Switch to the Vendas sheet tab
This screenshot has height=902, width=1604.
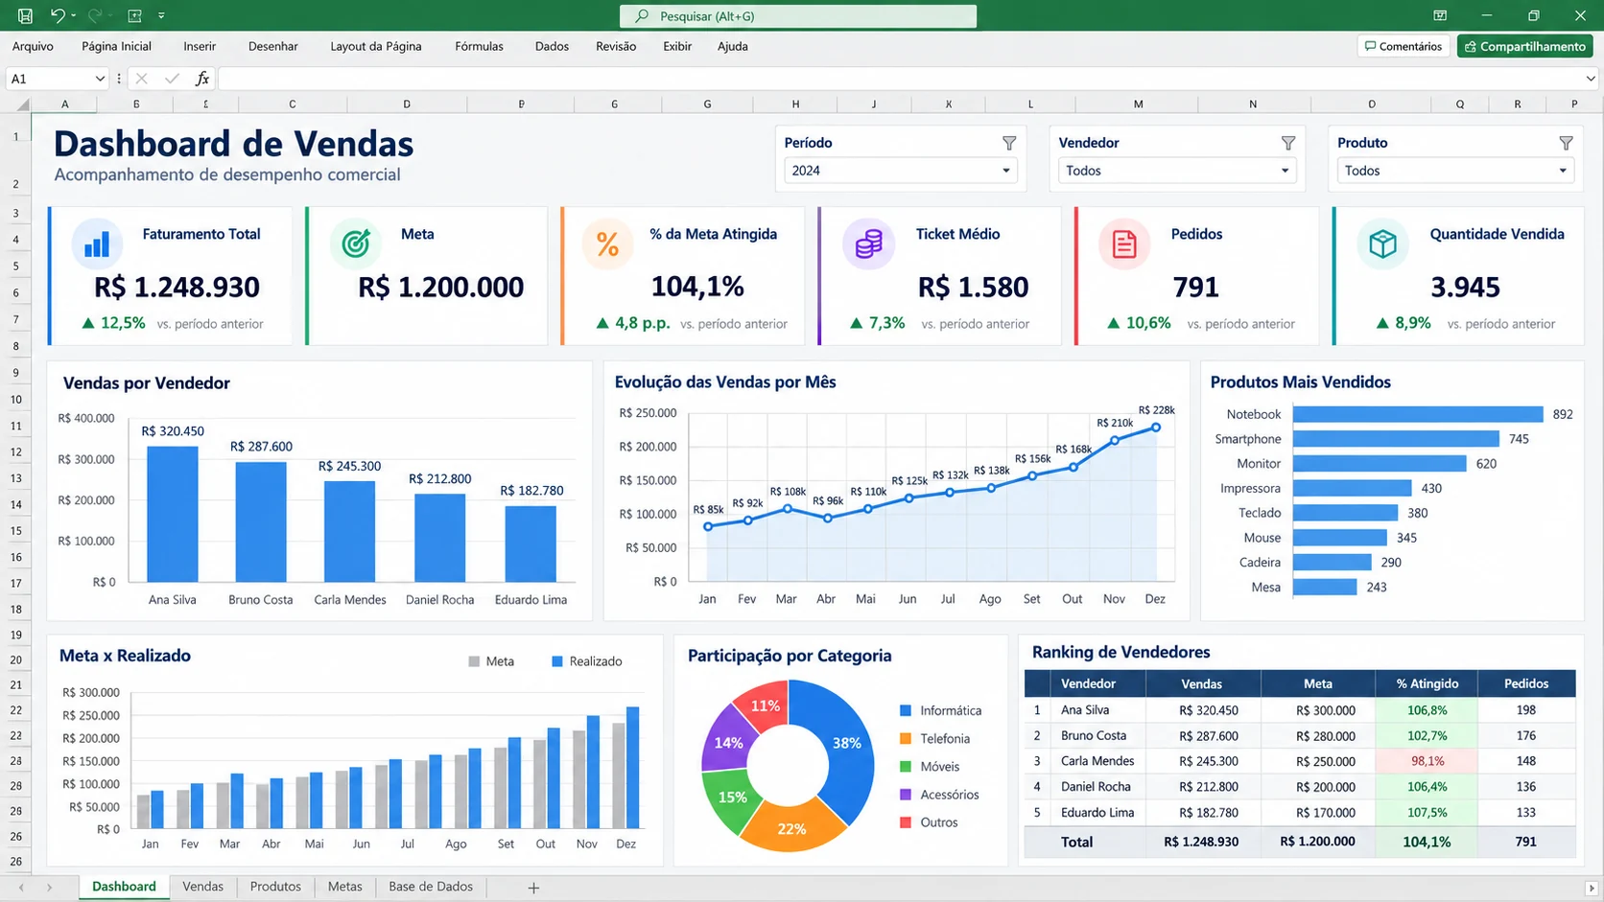(x=202, y=887)
